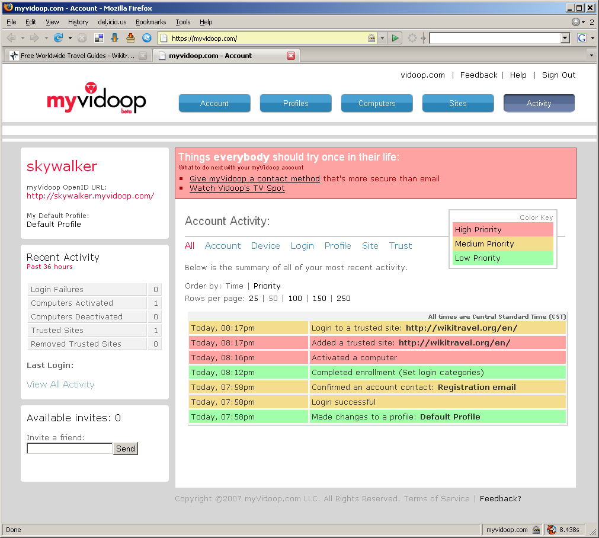Click the del.icio.us checkered toolbar icon

pyautogui.click(x=99, y=38)
